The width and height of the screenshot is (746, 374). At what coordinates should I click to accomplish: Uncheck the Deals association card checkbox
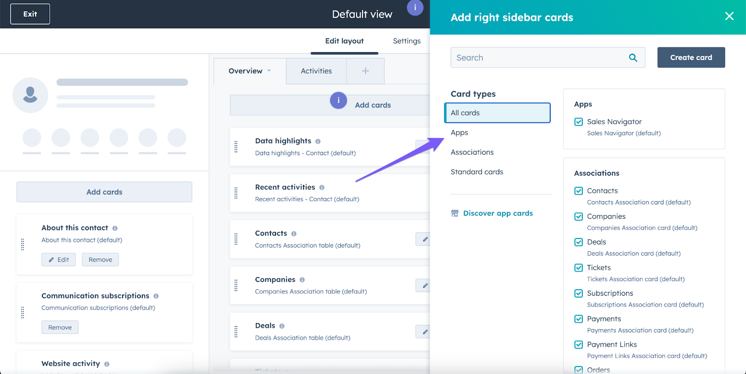click(579, 242)
